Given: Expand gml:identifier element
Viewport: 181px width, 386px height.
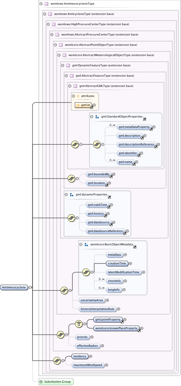Looking at the screenshot, I should (x=142, y=153).
